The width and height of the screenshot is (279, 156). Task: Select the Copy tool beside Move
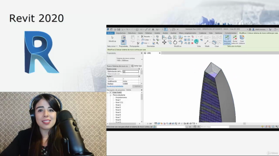[x=170, y=42]
